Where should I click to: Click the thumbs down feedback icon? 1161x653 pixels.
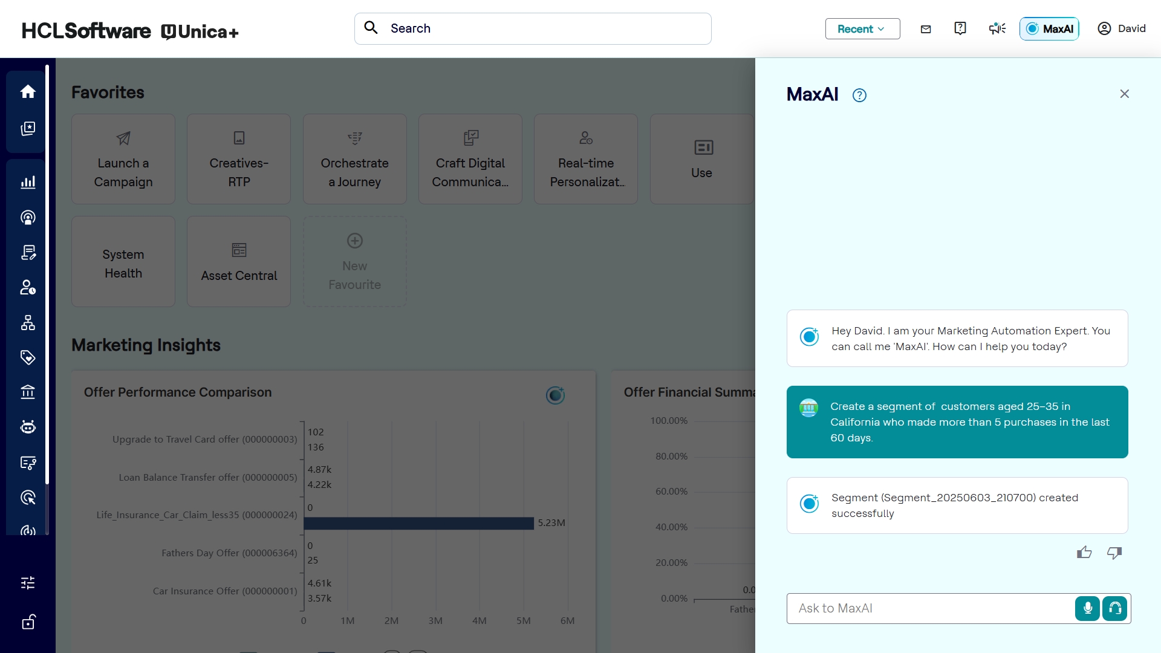point(1114,553)
